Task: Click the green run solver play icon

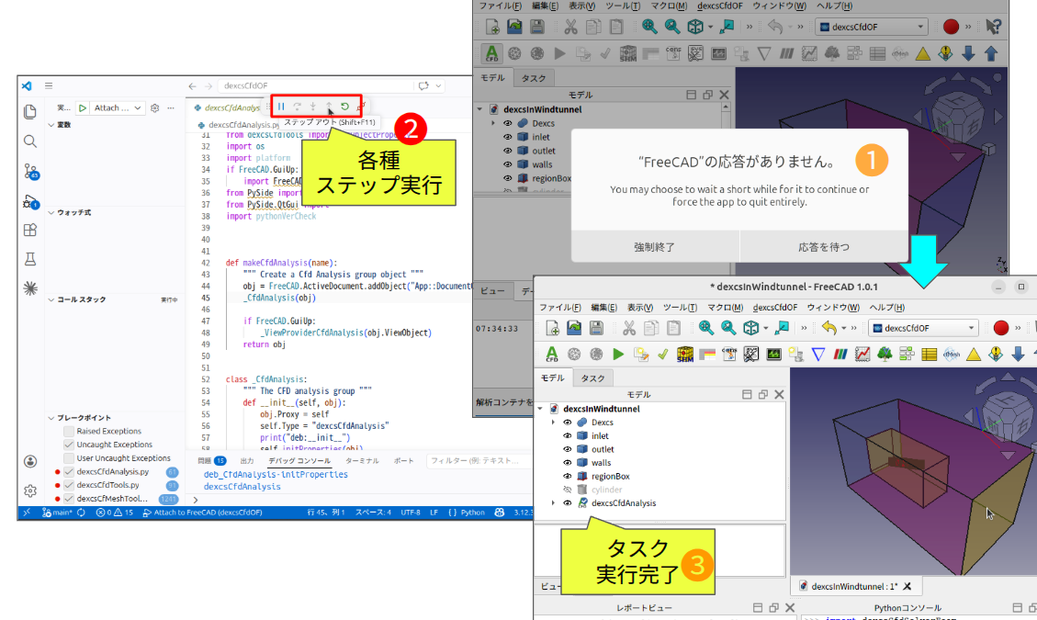Action: (x=618, y=354)
